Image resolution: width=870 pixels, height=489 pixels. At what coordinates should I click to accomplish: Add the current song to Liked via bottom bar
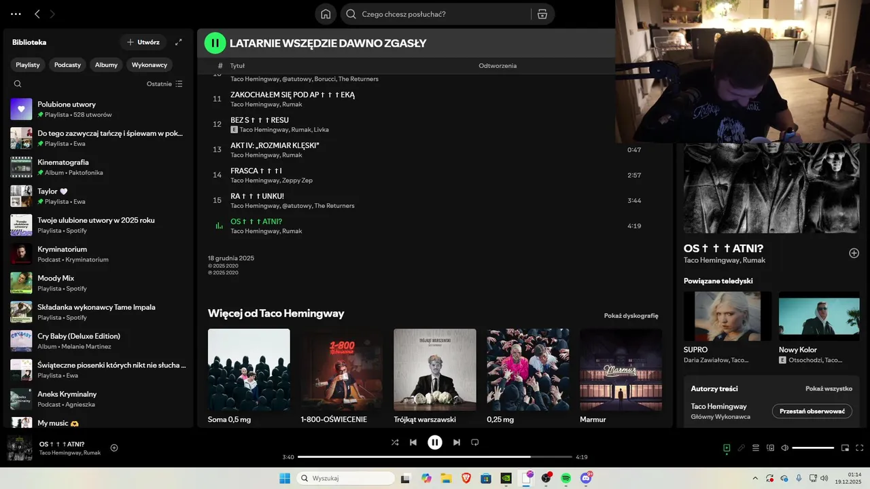(x=114, y=448)
